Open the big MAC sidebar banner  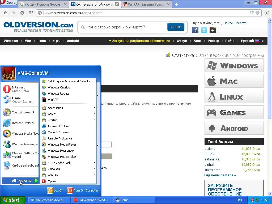click(x=234, y=81)
